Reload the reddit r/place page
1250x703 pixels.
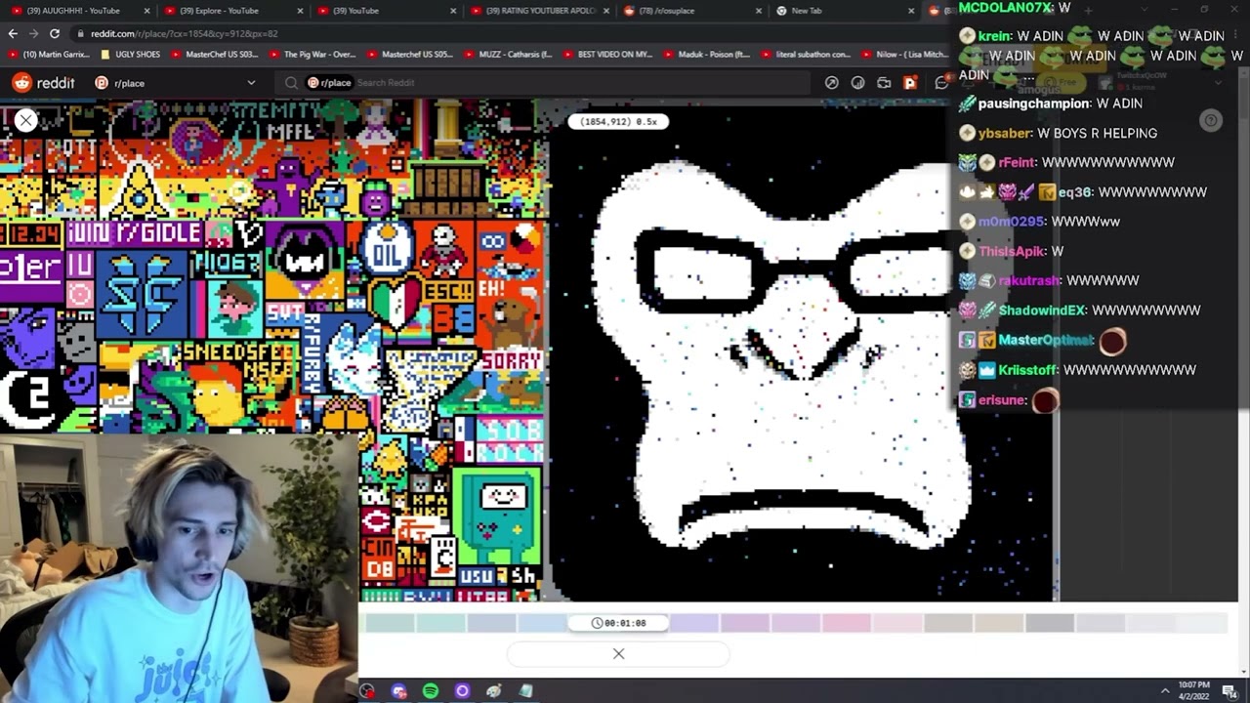[x=55, y=33]
